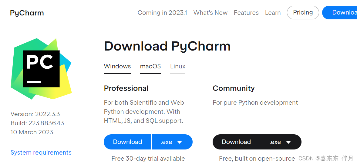Click the Version: 2022.3.3 text
Viewport: 357px width, 164px height.
click(35, 114)
